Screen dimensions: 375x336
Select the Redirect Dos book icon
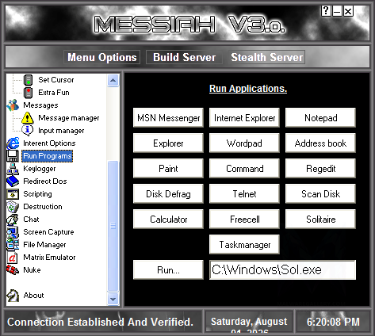pos(13,181)
